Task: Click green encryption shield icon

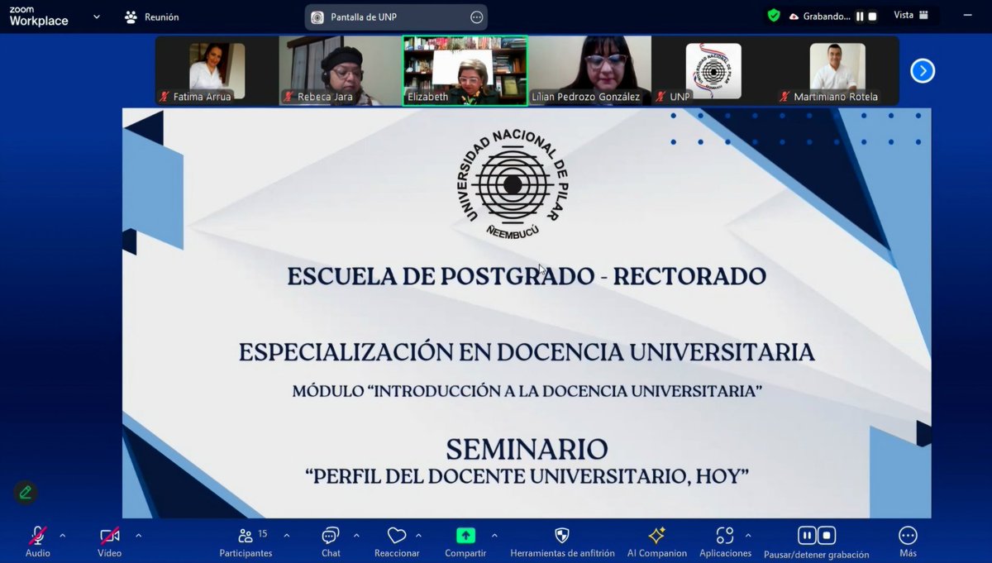Action: pyautogui.click(x=774, y=16)
